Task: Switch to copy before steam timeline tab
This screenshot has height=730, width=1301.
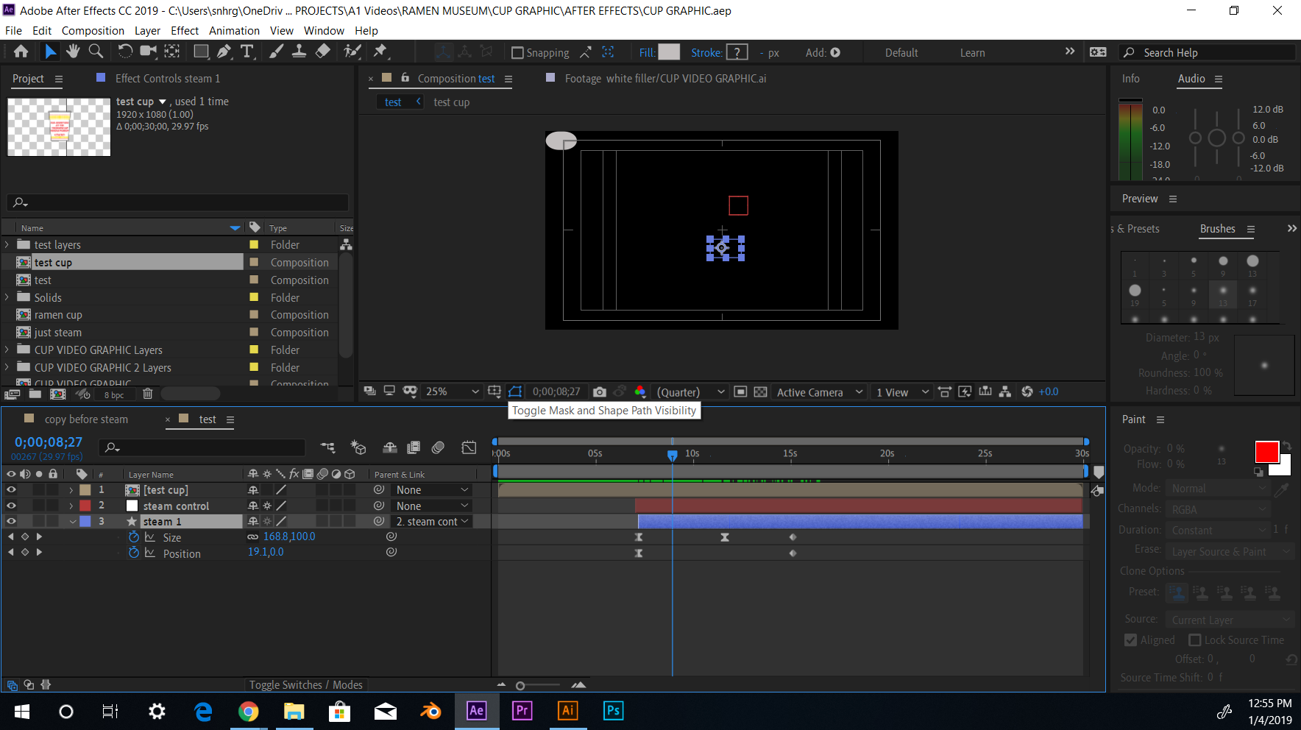Action: [x=86, y=419]
